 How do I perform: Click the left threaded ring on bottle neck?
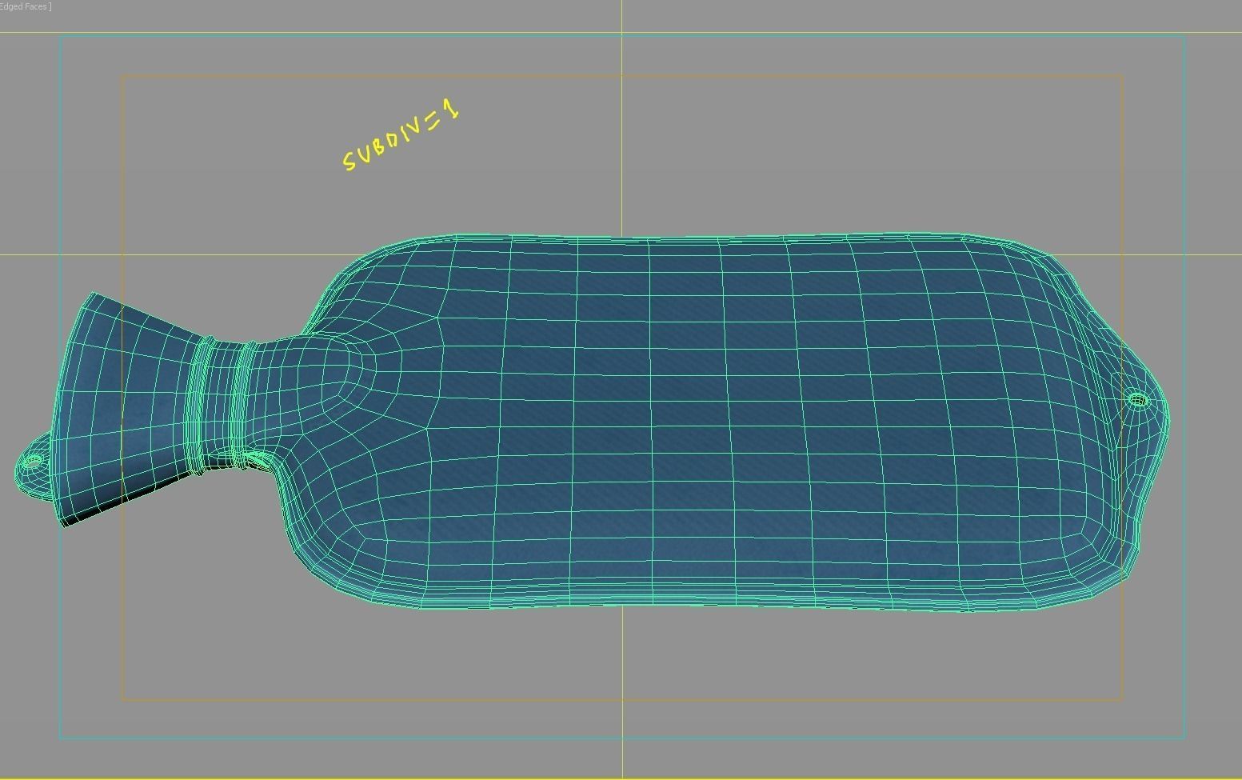click(200, 404)
